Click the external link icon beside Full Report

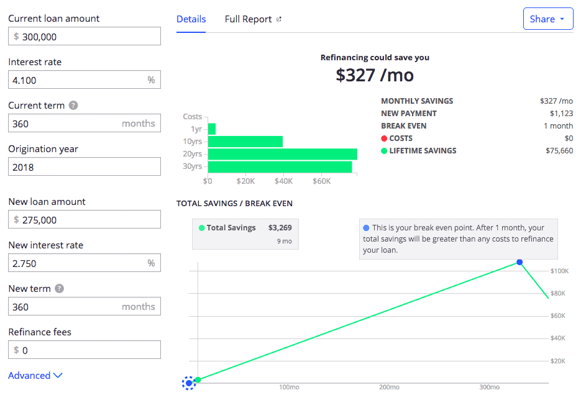(279, 19)
